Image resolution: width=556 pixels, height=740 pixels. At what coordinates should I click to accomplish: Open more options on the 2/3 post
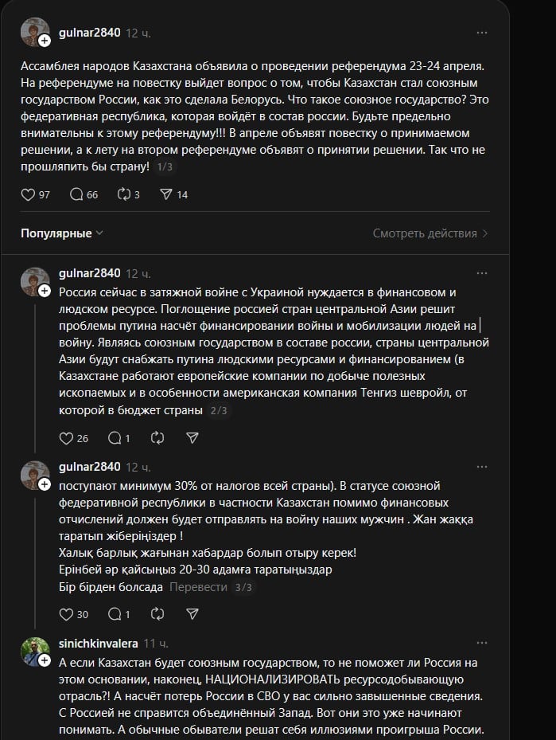[x=482, y=273]
